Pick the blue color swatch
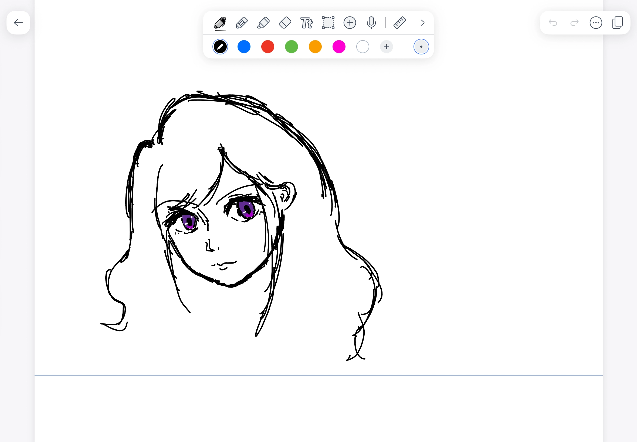Screen dimensions: 637x442 244,47
